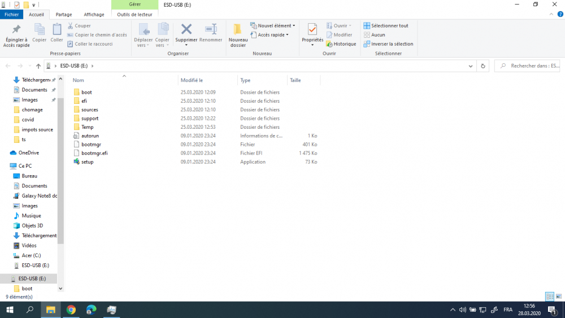Viewport: 565px width, 318px height.
Task: Select Acer (C:) in navigation pane
Action: click(x=31, y=255)
